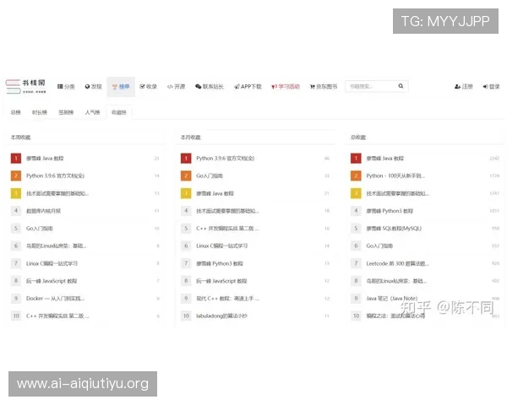Open the 书栈网 site logo
507x405 pixels.
coord(25,86)
